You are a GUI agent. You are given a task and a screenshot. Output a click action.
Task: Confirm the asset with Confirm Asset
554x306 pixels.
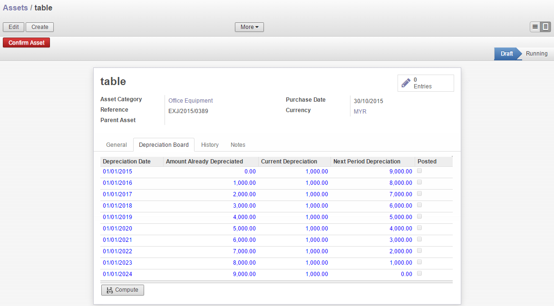[x=26, y=42]
